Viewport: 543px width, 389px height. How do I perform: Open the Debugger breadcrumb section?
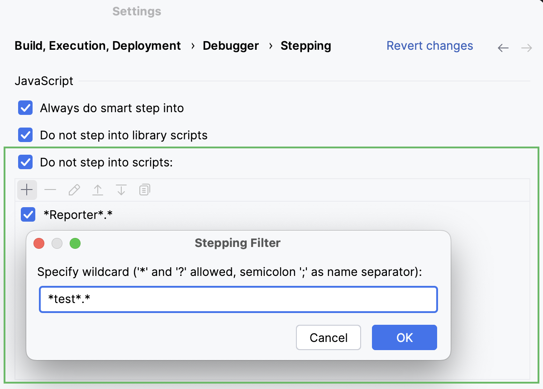[x=231, y=45]
